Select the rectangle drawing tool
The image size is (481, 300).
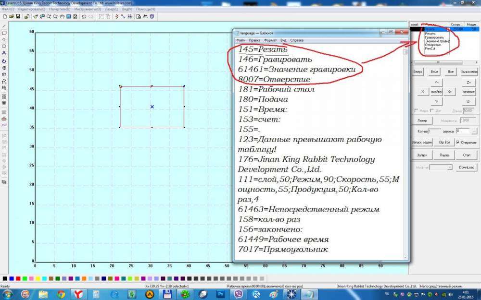[x=4, y=33]
